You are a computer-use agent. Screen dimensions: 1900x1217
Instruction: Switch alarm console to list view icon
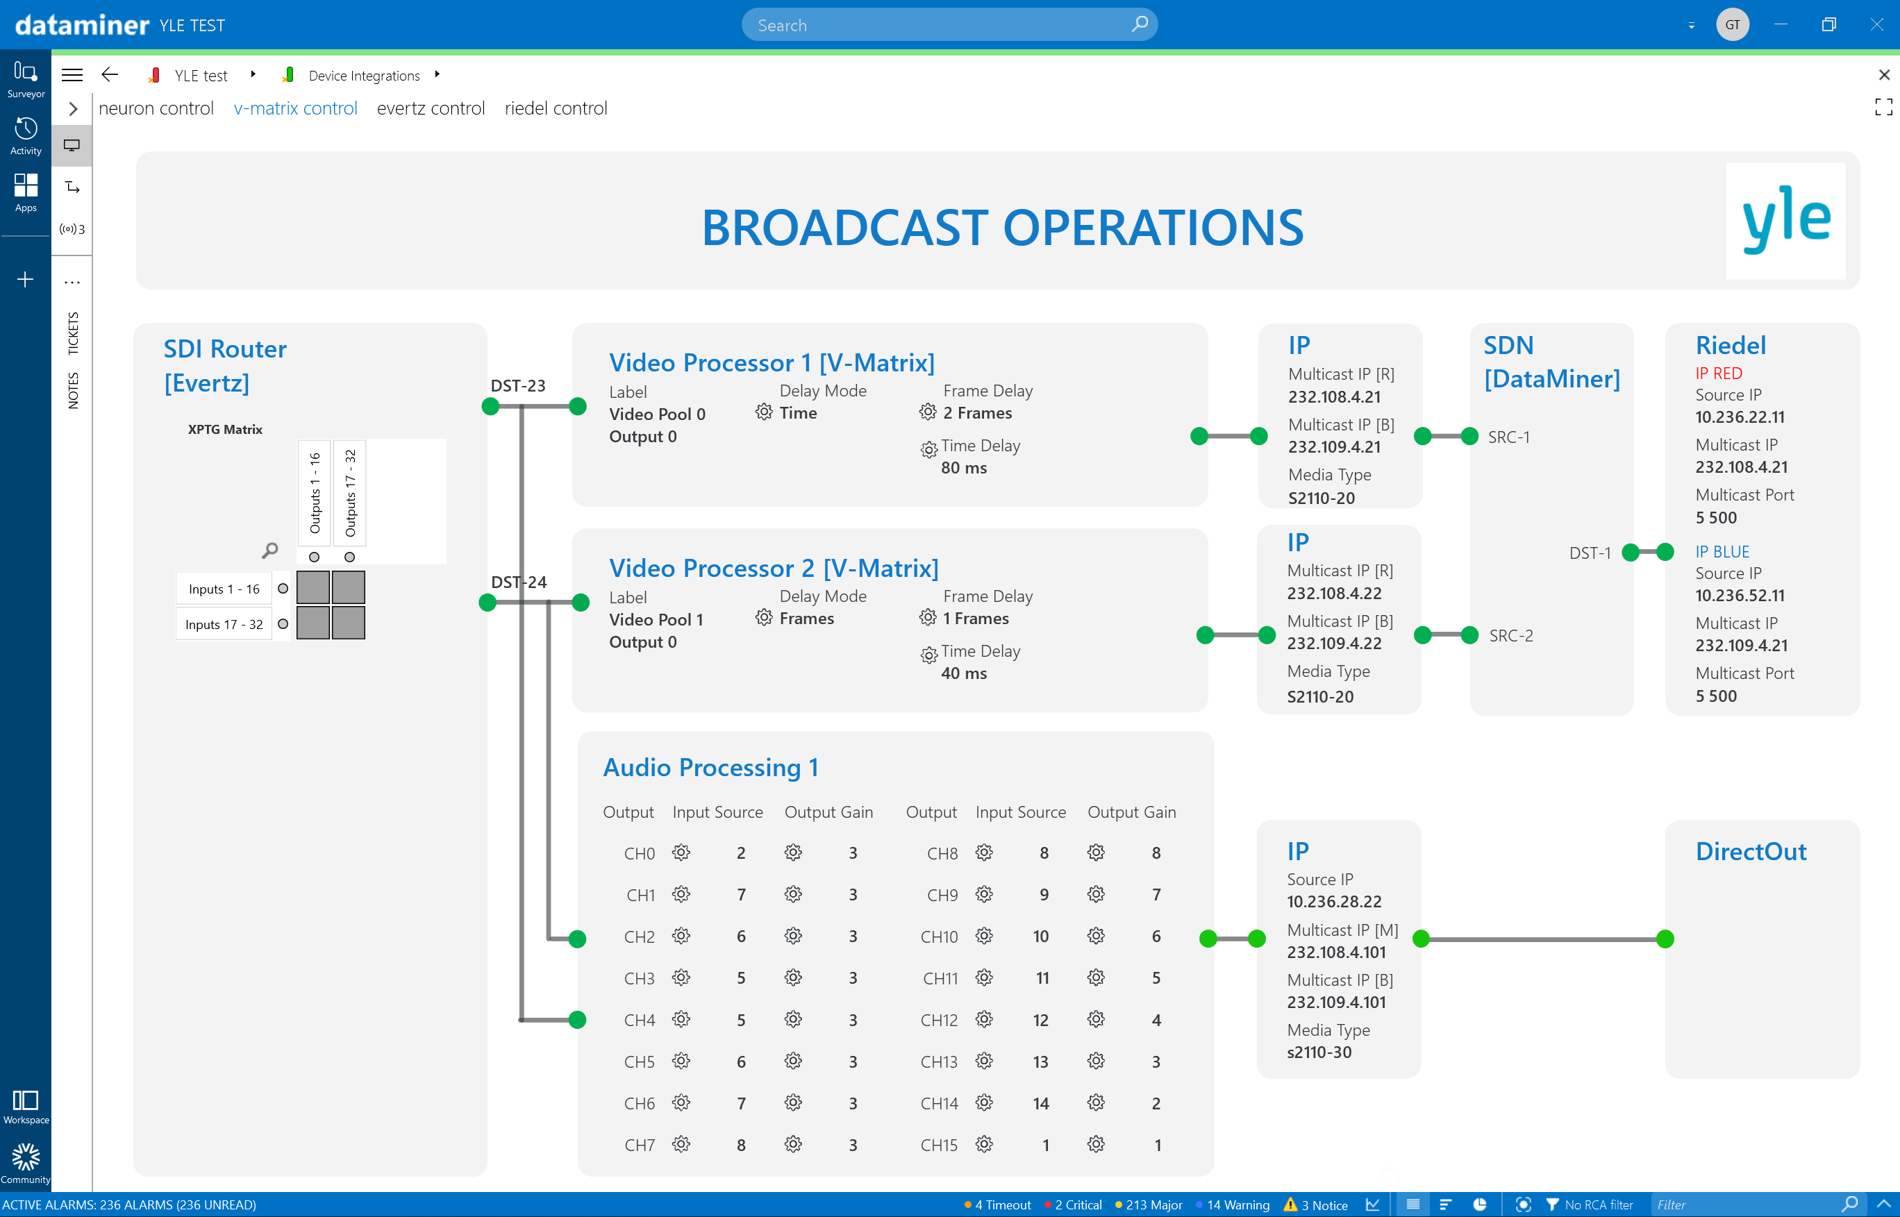tap(1413, 1205)
